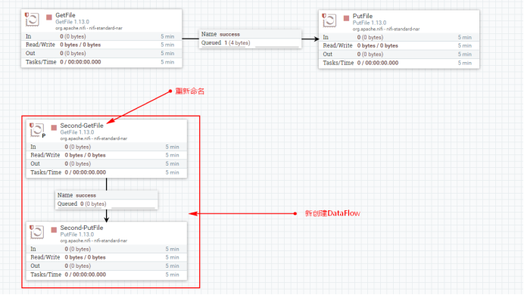Click the Tasks/Time row of GetFile
The width and height of the screenshot is (524, 295).
(x=101, y=62)
